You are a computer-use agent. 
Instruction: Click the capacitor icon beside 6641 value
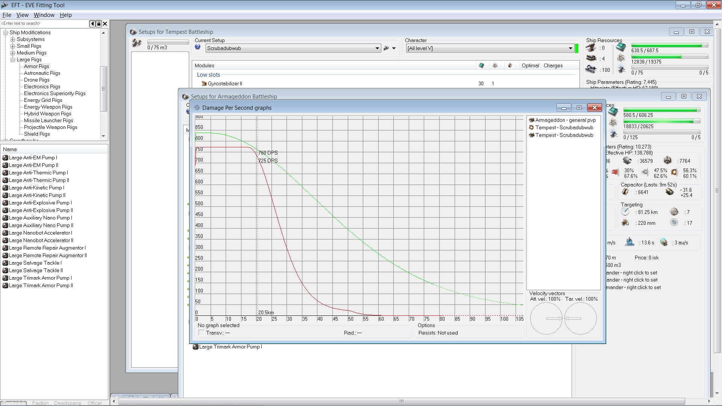tap(625, 192)
